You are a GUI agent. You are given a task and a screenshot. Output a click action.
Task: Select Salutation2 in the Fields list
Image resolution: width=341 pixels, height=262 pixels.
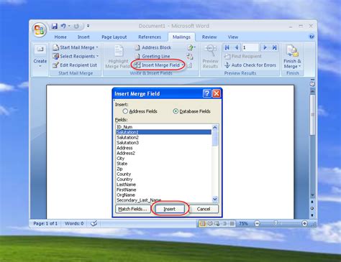[164, 137]
